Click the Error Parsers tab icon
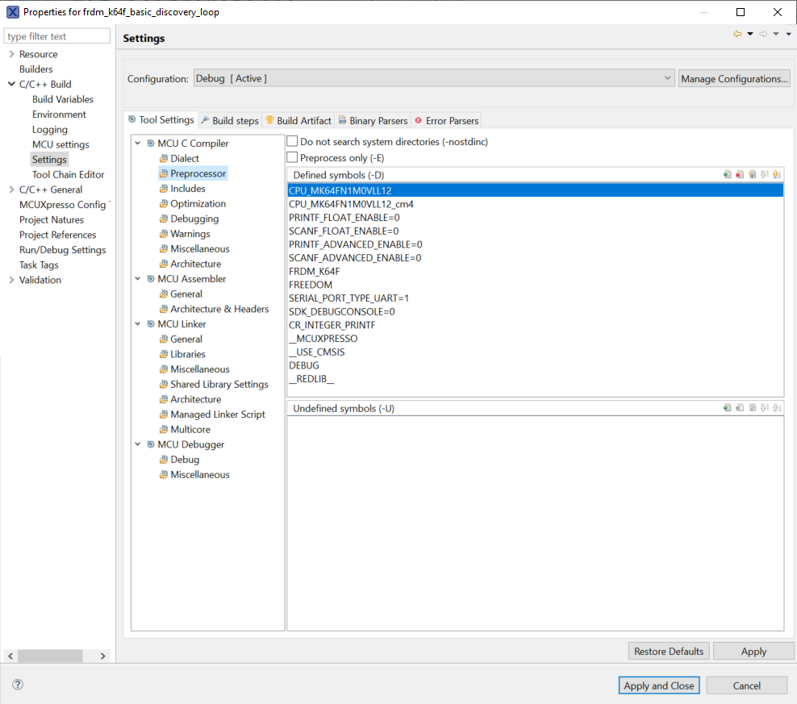Viewport: 797px width, 704px height. click(419, 120)
